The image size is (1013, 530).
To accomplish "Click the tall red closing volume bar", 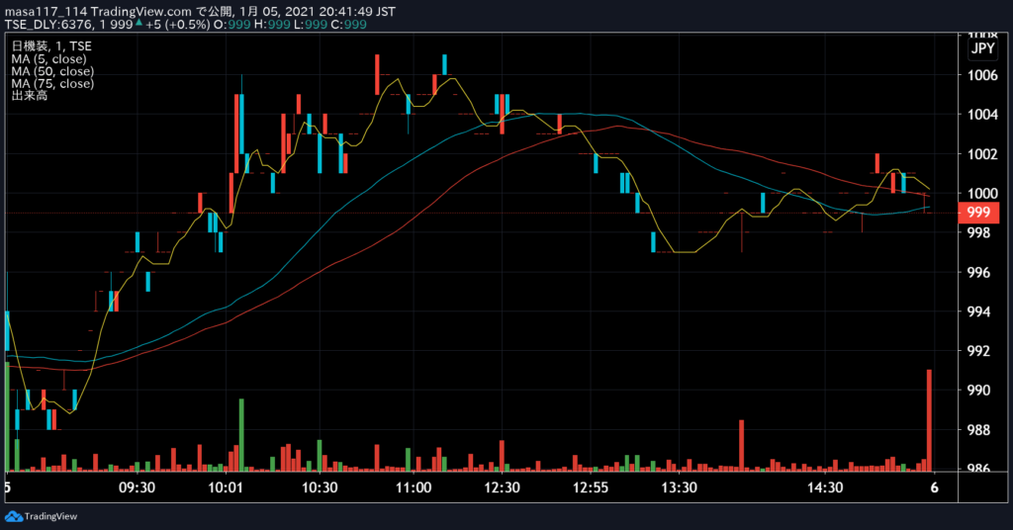I will [x=929, y=420].
